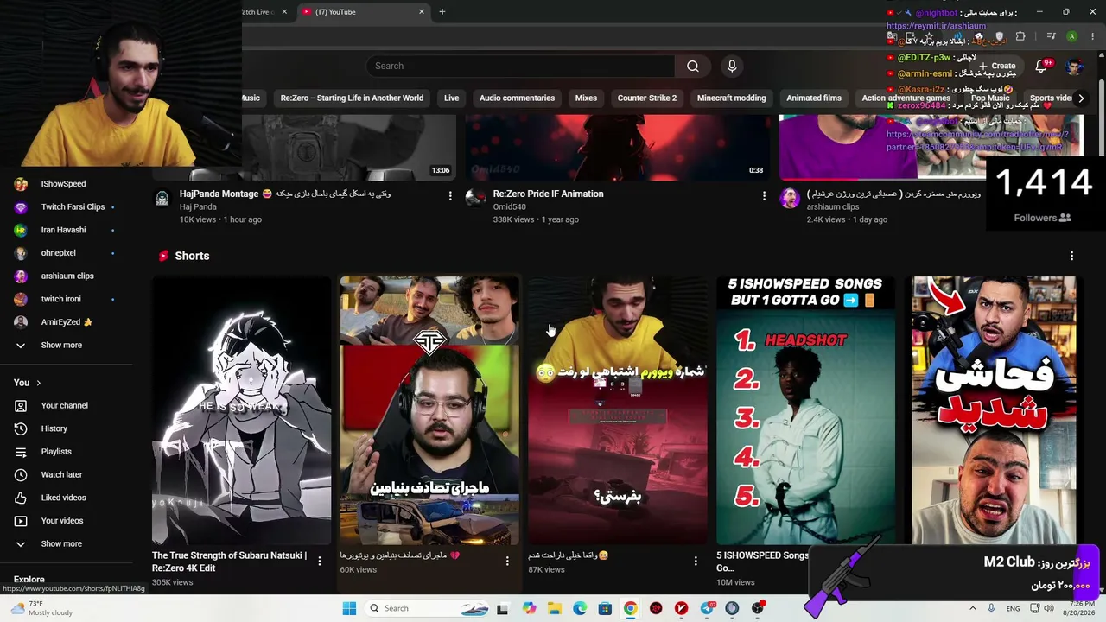Open the weather widget showing 73°F
Image resolution: width=1106 pixels, height=622 pixels.
[41, 608]
